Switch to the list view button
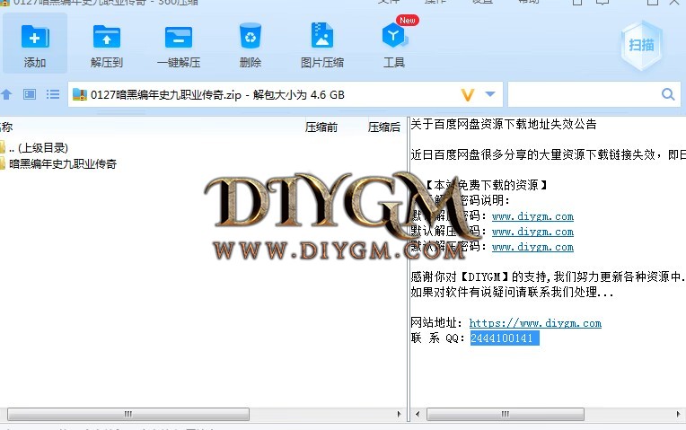686x430 pixels. tap(53, 94)
